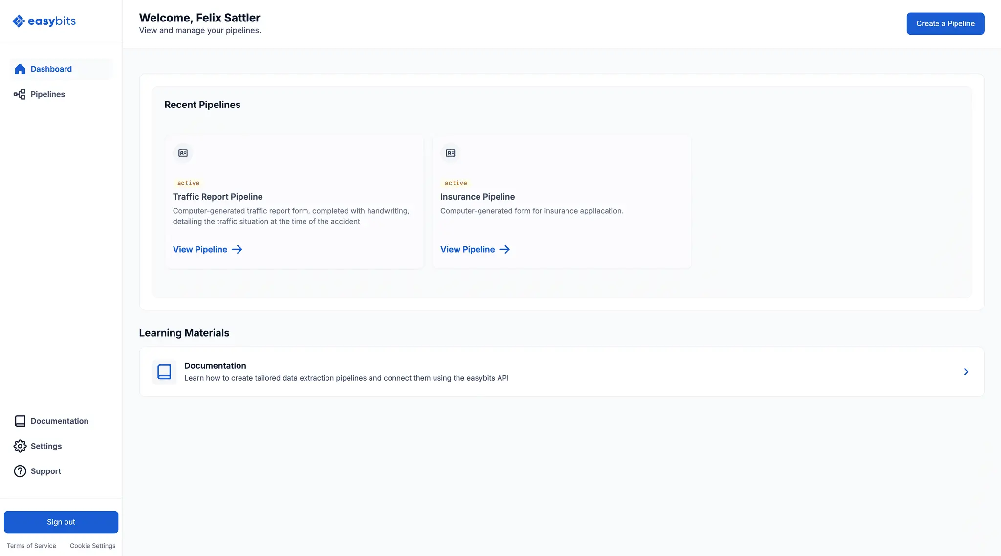Click the Insurance Pipeline title
This screenshot has height=556, width=1001.
(478, 197)
